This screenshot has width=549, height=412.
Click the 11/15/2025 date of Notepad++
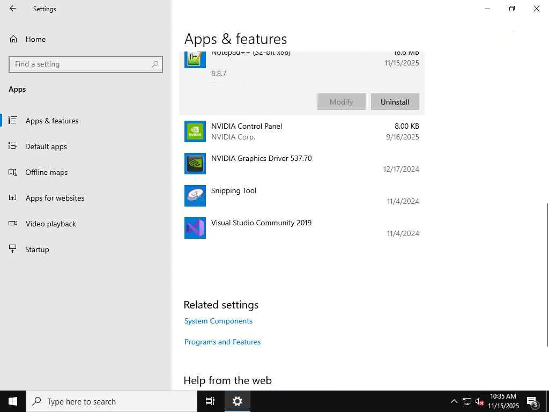point(402,63)
